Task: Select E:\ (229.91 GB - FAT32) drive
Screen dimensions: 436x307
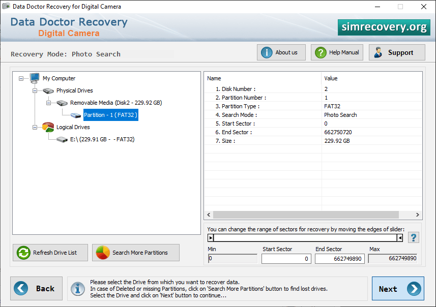Action: click(x=102, y=139)
